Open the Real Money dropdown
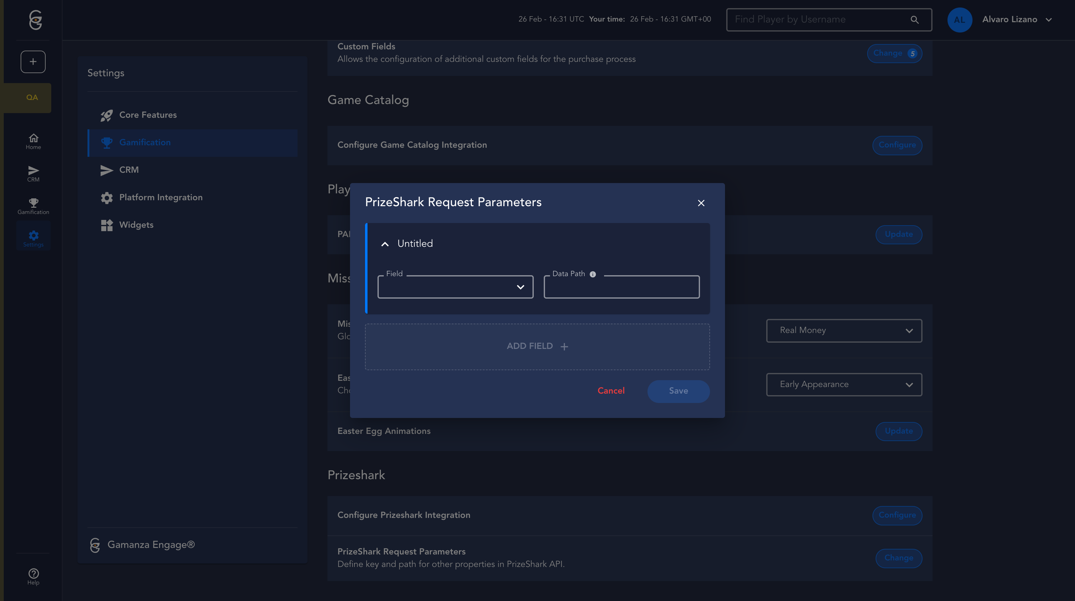The image size is (1075, 601). point(844,330)
